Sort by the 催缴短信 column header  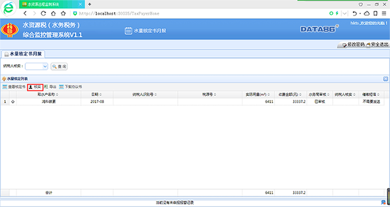372,95
